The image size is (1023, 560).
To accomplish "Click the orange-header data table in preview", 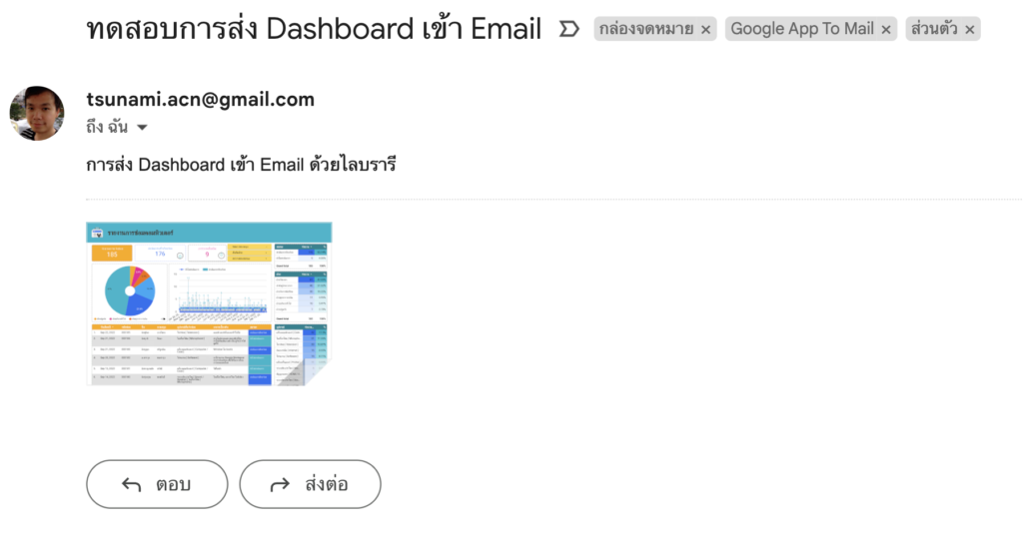I will (181, 354).
